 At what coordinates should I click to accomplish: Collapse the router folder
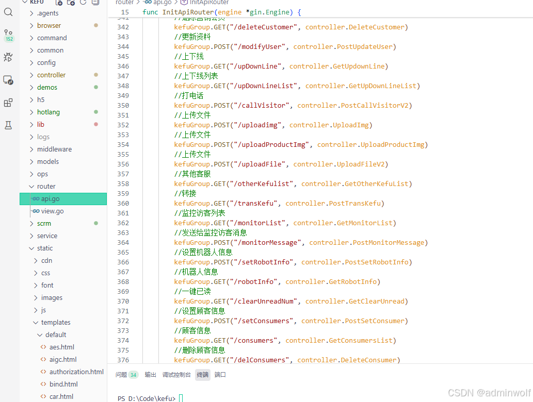[x=31, y=187]
